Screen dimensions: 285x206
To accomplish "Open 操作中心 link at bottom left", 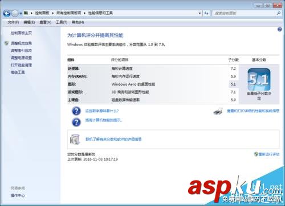I will [x=18, y=195].
